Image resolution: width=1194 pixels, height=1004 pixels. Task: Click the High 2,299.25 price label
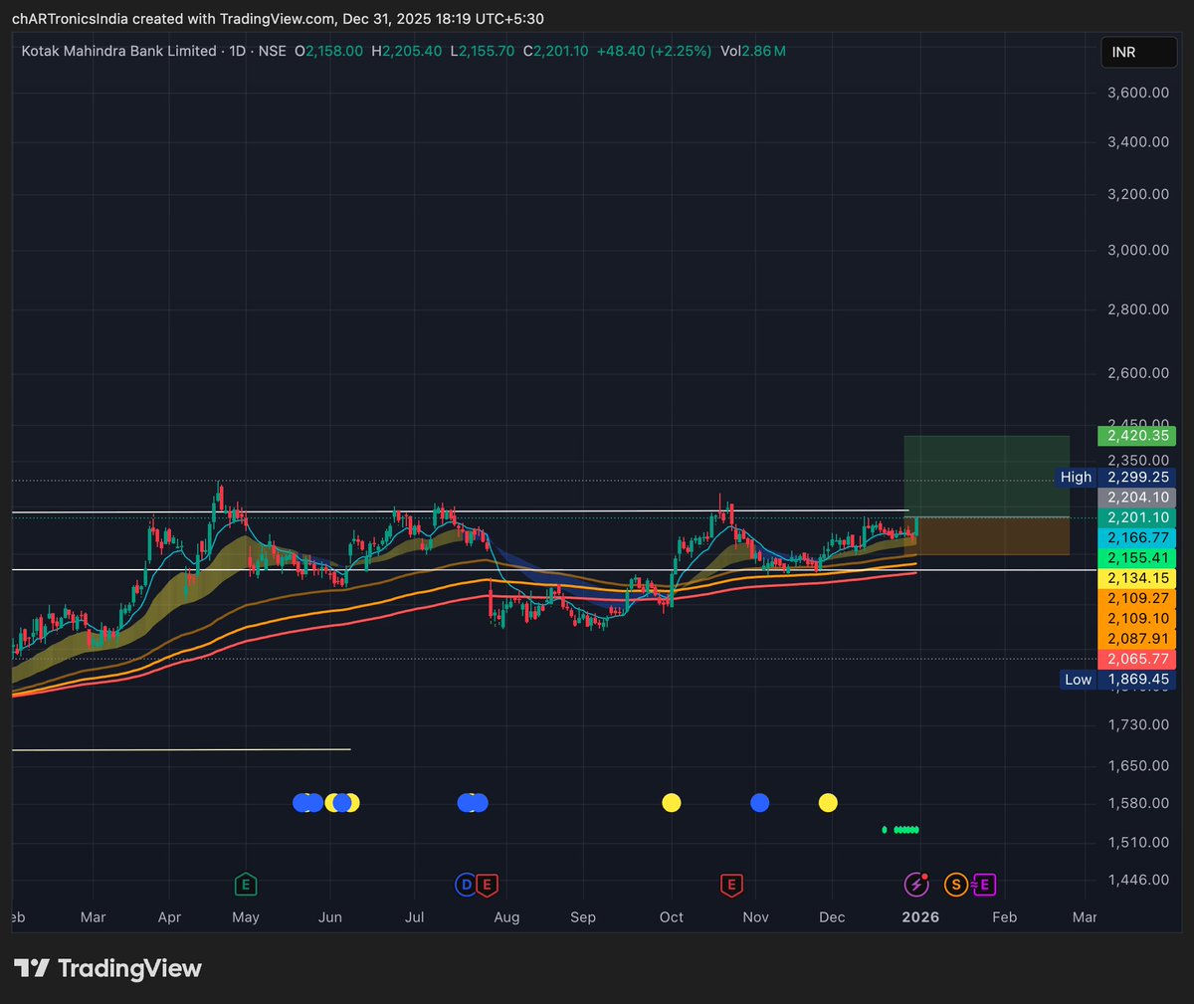click(1116, 478)
